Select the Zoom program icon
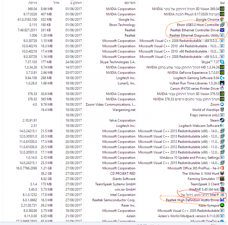Screen dimensions: 228x225 pos(222,104)
